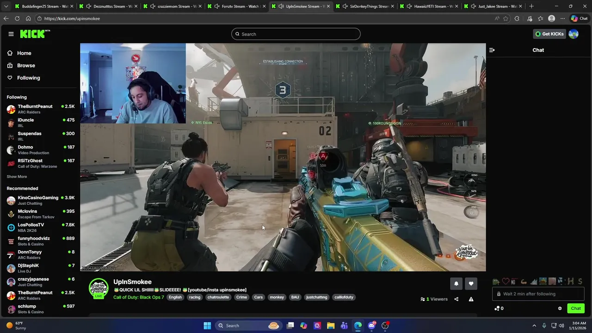The height and width of the screenshot is (333, 592).
Task: Pick the NO emote in chat row
Action: click(513, 281)
